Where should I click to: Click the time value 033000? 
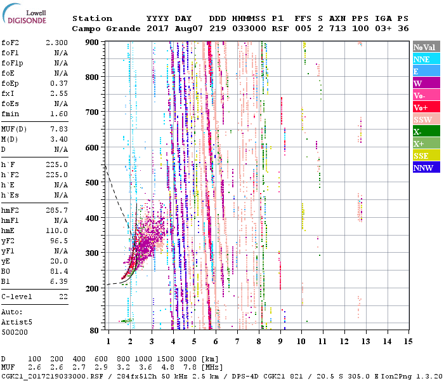[x=249, y=29]
